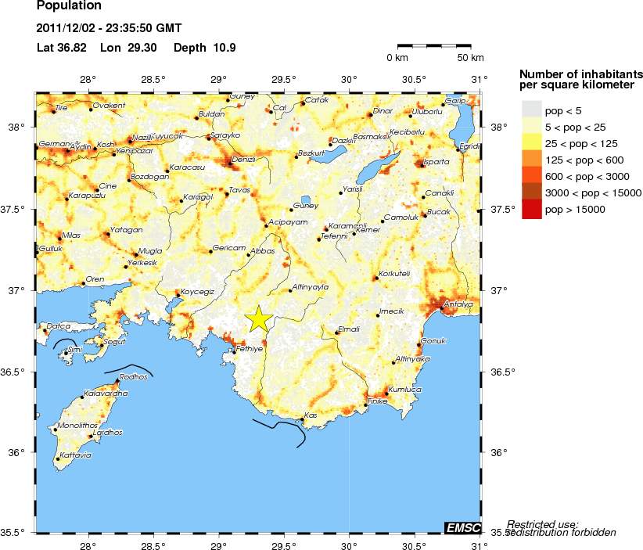The height and width of the screenshot is (550, 643).
Task: Click the Antalya city marker dot
Action: pyautogui.click(x=441, y=308)
